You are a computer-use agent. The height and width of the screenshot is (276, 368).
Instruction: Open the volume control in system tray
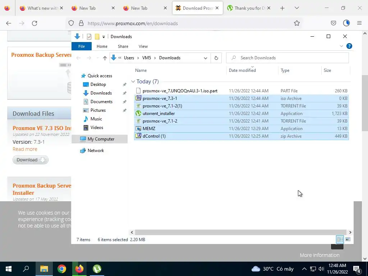[x=321, y=269]
